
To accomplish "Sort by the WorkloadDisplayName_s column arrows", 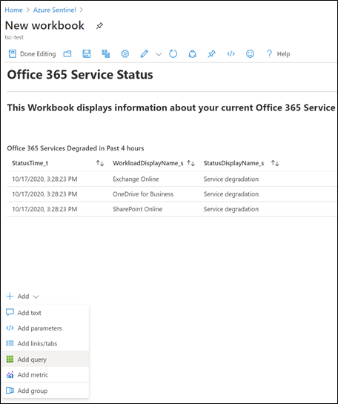I will tap(191, 163).
